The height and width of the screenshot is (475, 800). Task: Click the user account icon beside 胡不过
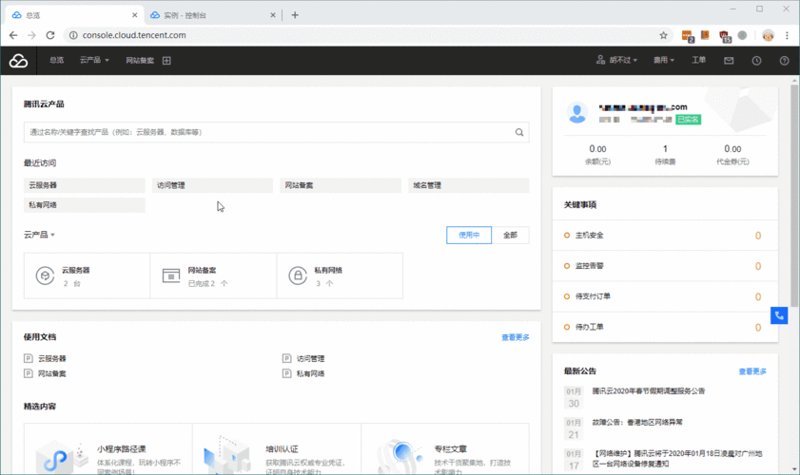(x=600, y=60)
